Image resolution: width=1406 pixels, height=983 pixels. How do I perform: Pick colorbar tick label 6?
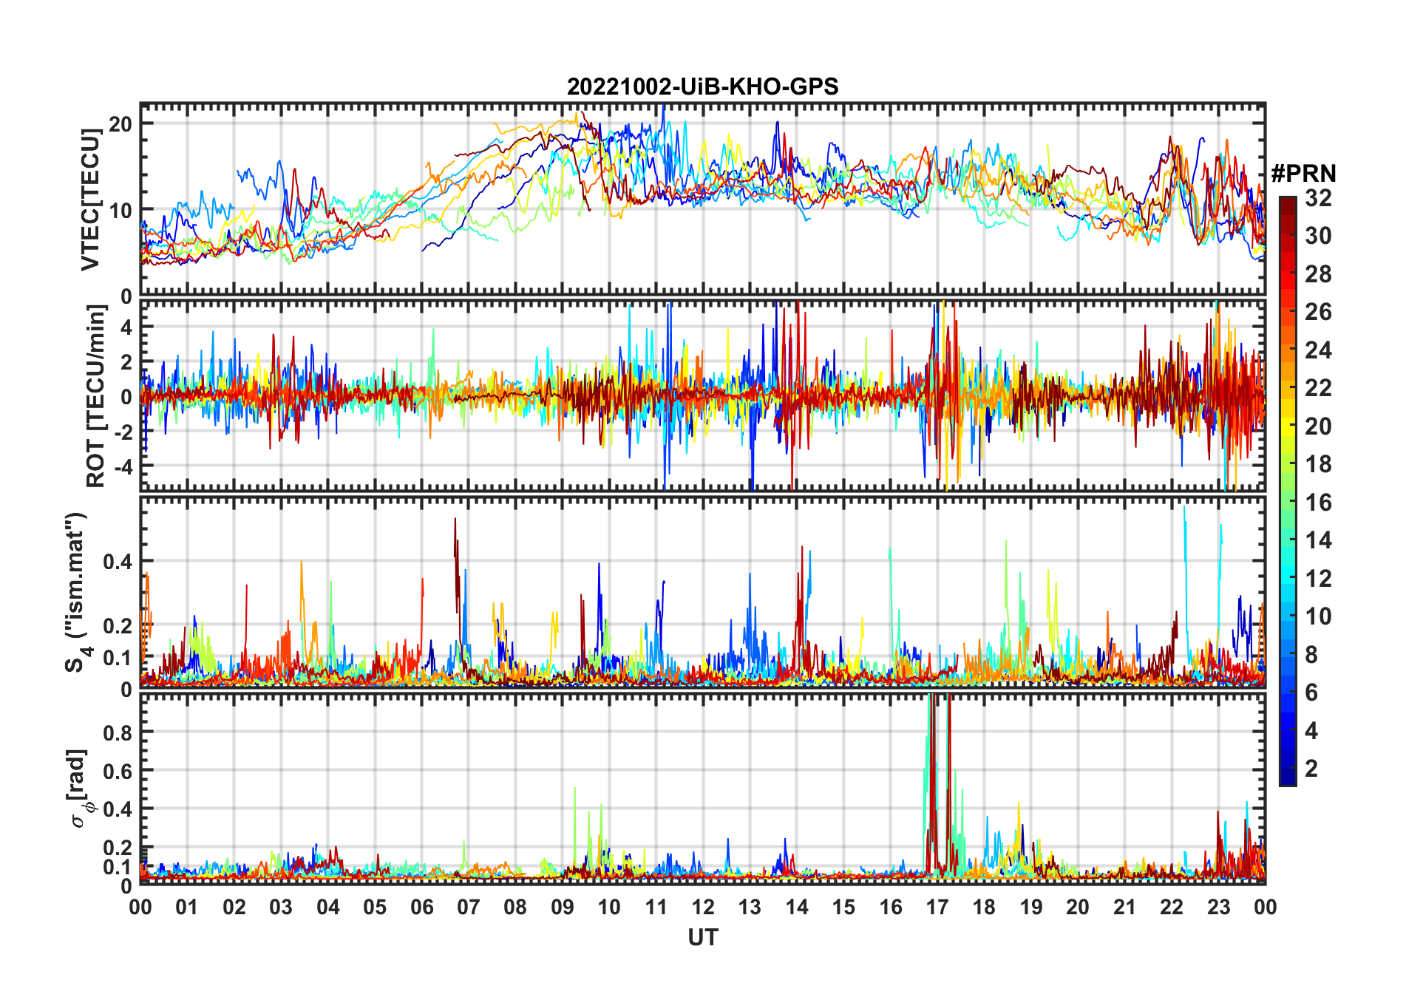click(x=1311, y=693)
